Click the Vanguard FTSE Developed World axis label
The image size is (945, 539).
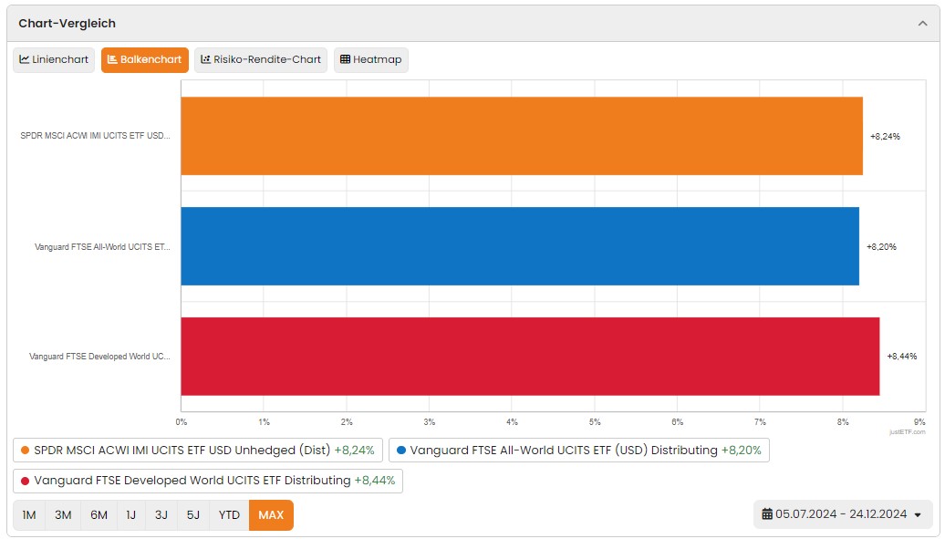(99, 357)
